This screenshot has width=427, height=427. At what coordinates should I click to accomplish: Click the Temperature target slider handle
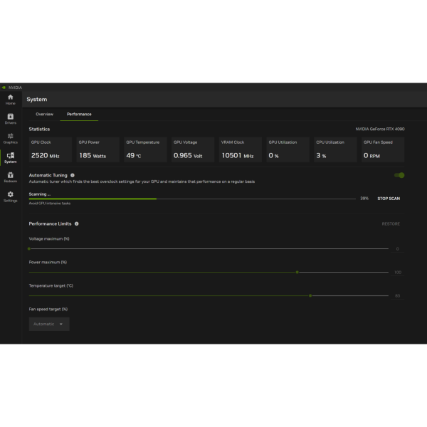[310, 295]
